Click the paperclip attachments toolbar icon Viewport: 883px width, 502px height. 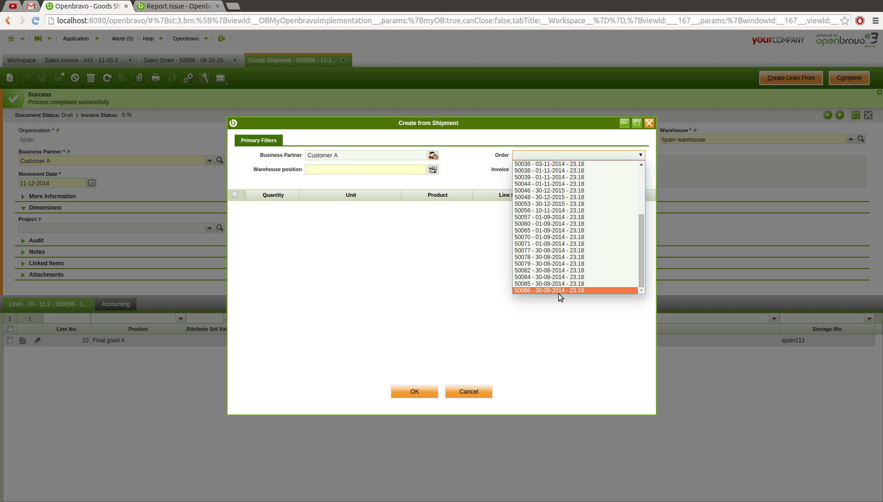tap(139, 78)
